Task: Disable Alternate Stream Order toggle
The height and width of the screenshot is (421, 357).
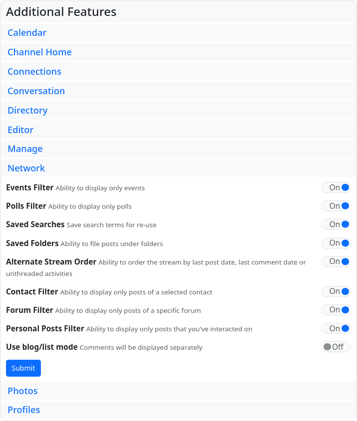Action: click(x=336, y=262)
